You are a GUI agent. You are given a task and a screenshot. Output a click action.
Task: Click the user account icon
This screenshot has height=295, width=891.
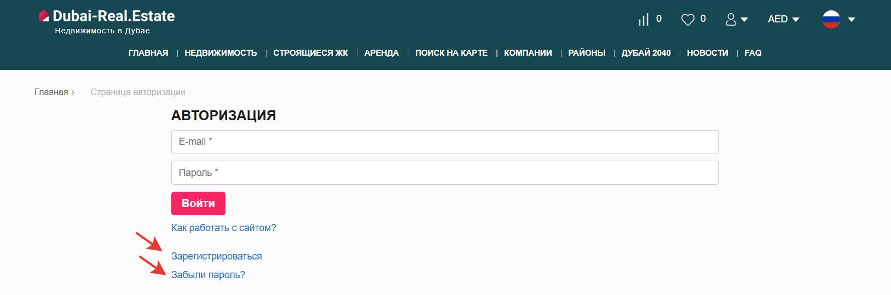tap(731, 20)
